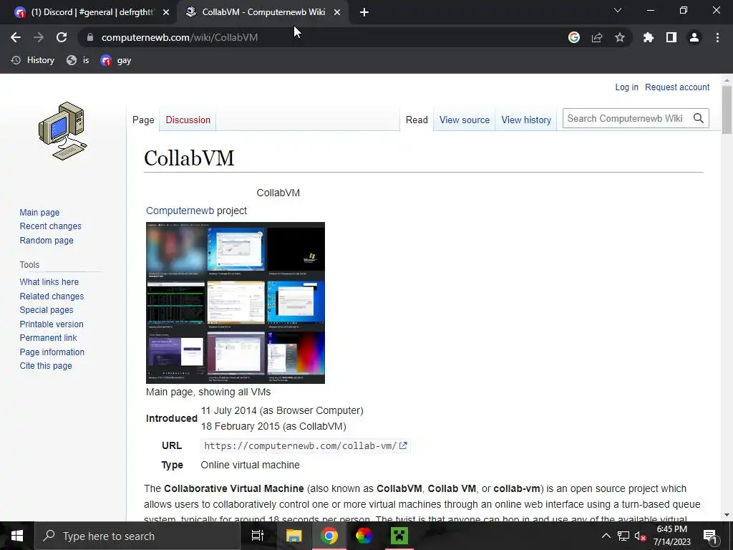Click the wiki search magnifier button

[x=699, y=118]
